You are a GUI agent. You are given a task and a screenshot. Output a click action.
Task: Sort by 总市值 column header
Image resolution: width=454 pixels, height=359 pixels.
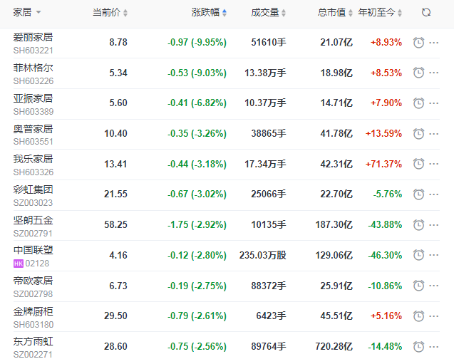coord(335,13)
